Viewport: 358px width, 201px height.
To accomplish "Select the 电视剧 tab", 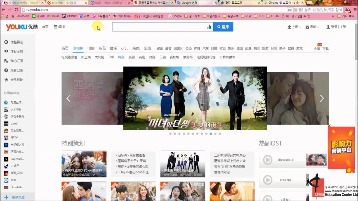I will (78, 48).
